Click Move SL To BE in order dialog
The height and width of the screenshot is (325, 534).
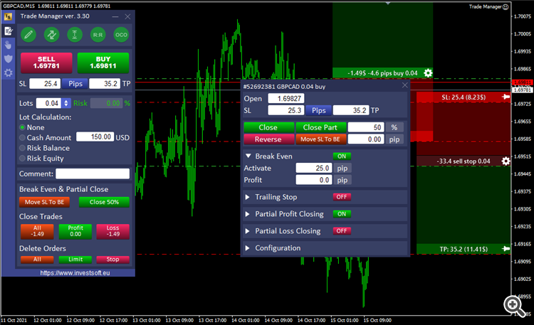(x=321, y=139)
